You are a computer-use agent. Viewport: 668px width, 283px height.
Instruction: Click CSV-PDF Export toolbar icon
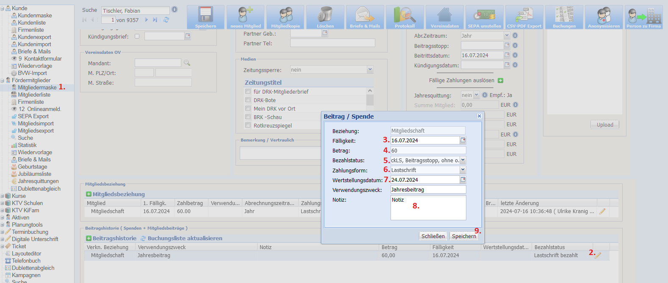(x=524, y=17)
